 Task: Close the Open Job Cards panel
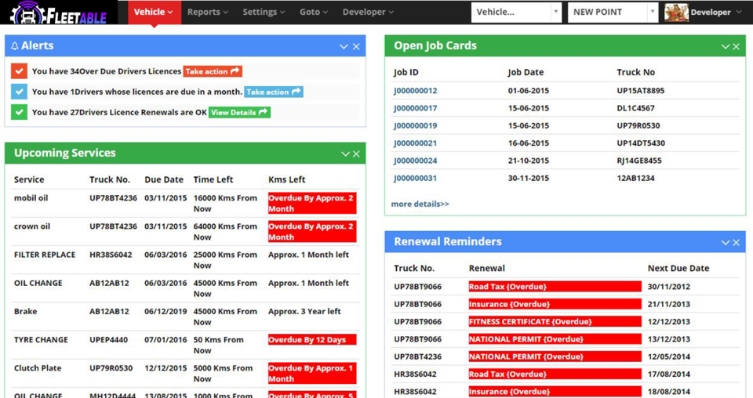point(737,46)
